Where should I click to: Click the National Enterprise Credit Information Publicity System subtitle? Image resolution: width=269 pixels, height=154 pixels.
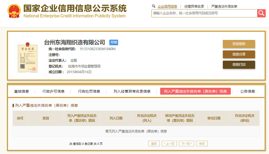pyautogui.click(x=75, y=16)
